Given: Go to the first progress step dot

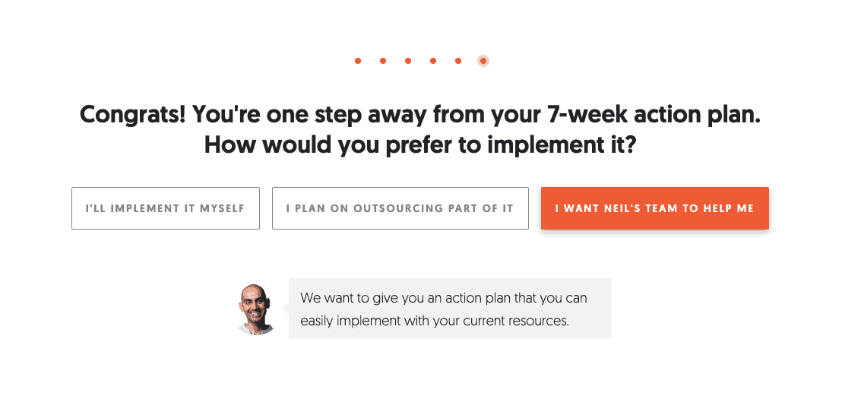Looking at the screenshot, I should point(358,61).
